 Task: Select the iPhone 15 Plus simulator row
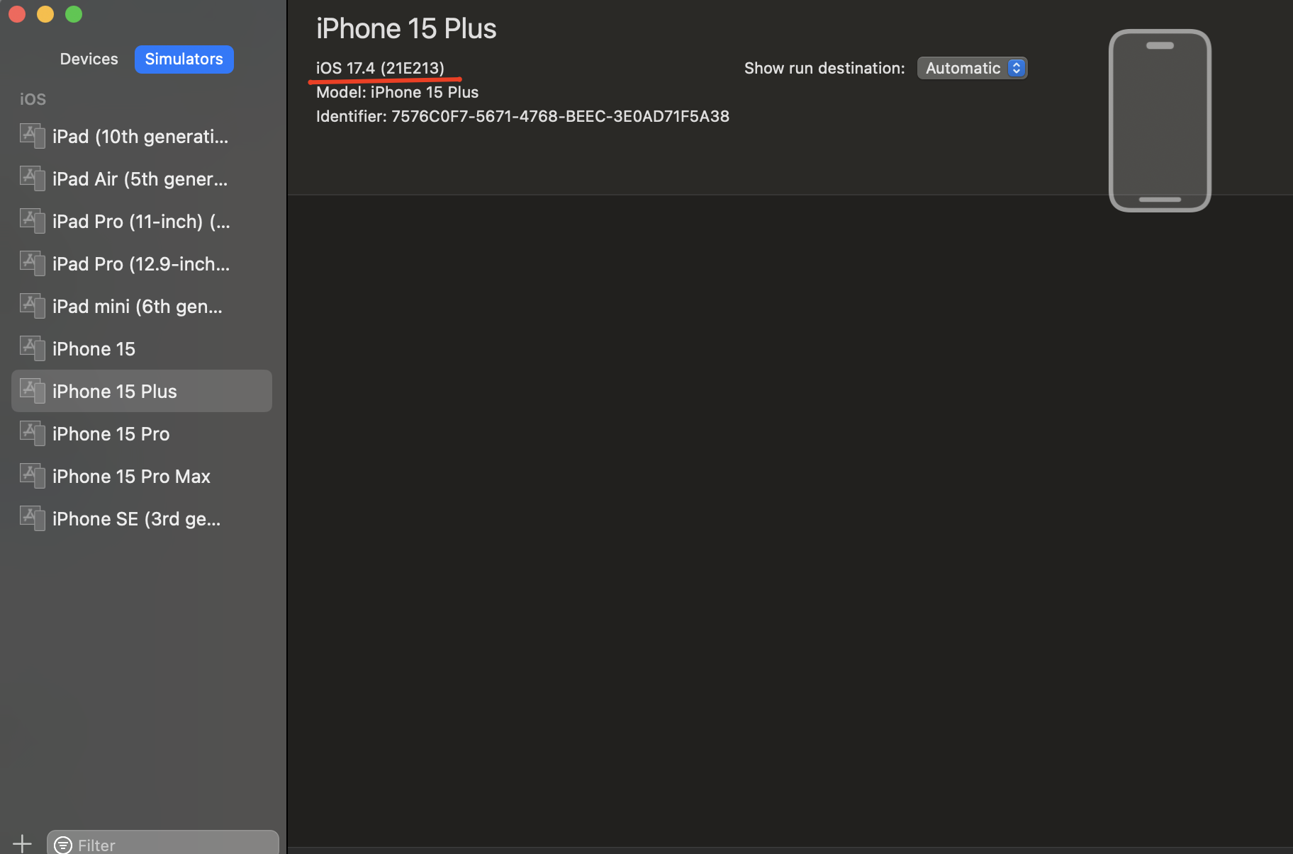(142, 391)
